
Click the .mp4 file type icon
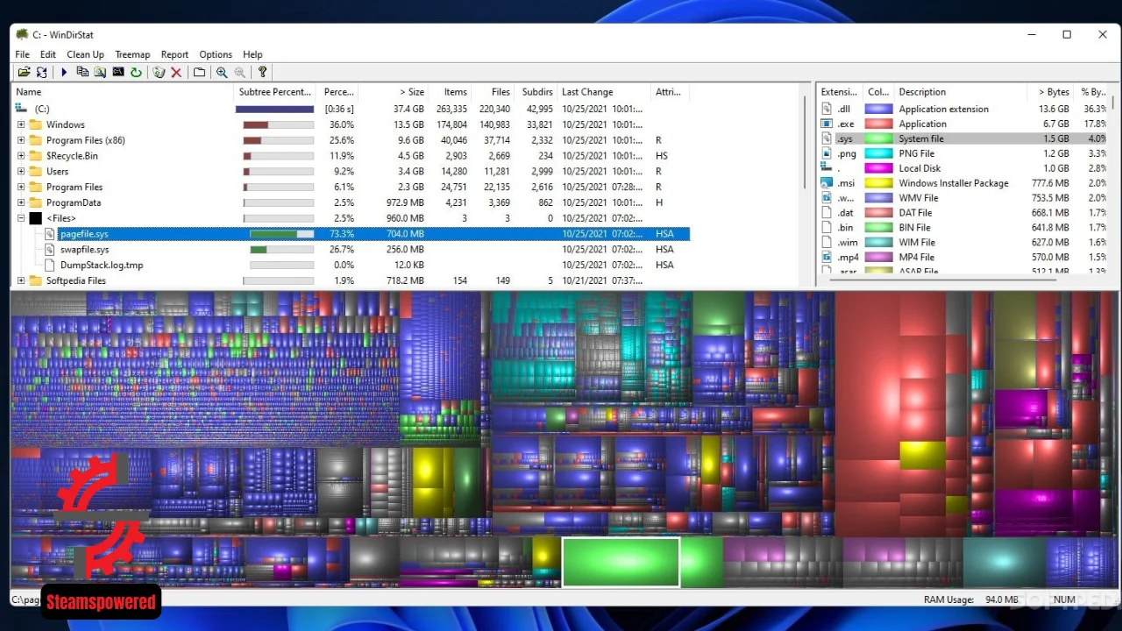826,257
